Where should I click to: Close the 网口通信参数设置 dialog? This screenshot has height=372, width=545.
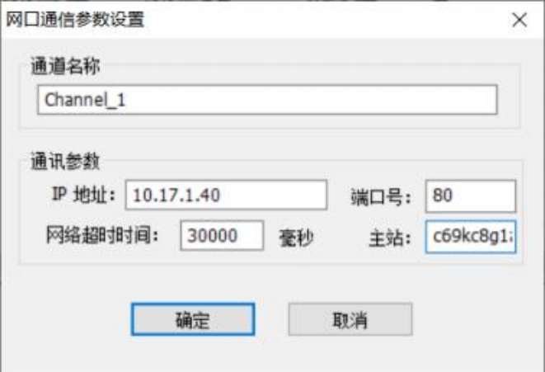(519, 20)
